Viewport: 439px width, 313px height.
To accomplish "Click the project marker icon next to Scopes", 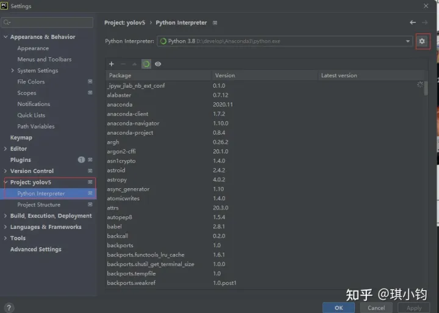I will [90, 93].
